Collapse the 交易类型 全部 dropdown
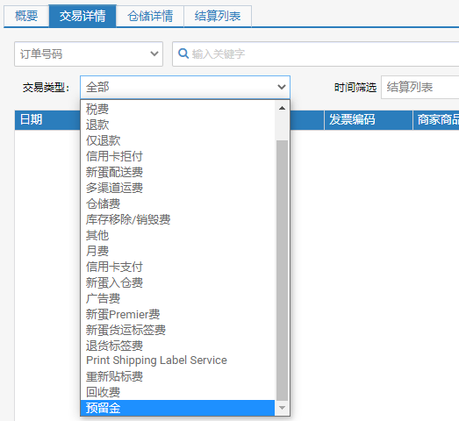 [185, 87]
